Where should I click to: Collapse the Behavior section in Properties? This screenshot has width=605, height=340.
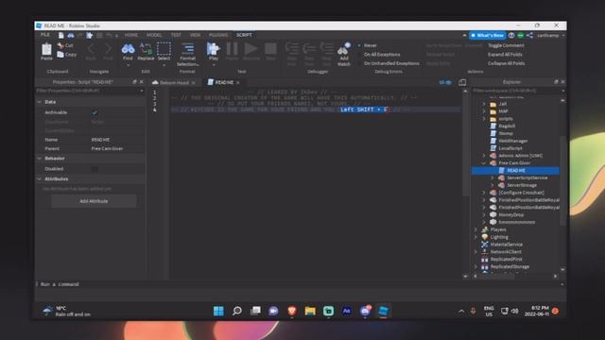(40, 159)
